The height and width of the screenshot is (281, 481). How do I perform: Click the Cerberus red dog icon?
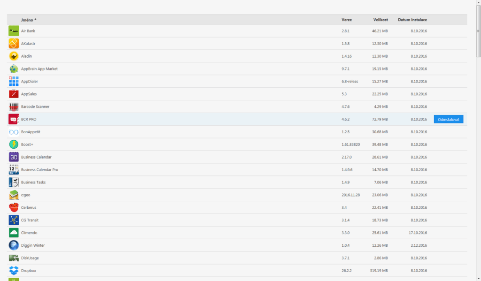coord(14,207)
